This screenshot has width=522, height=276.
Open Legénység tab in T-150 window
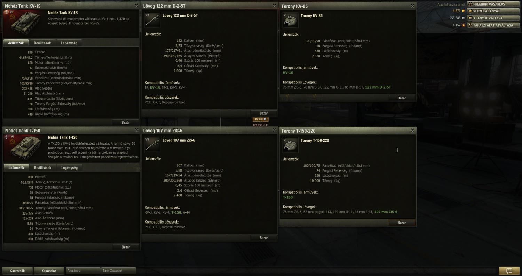pos(69,168)
